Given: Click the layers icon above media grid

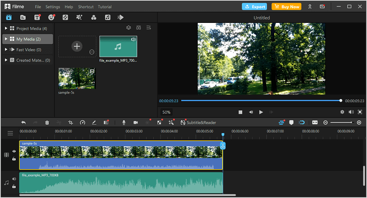Looking at the screenshot, I should (x=128, y=28).
